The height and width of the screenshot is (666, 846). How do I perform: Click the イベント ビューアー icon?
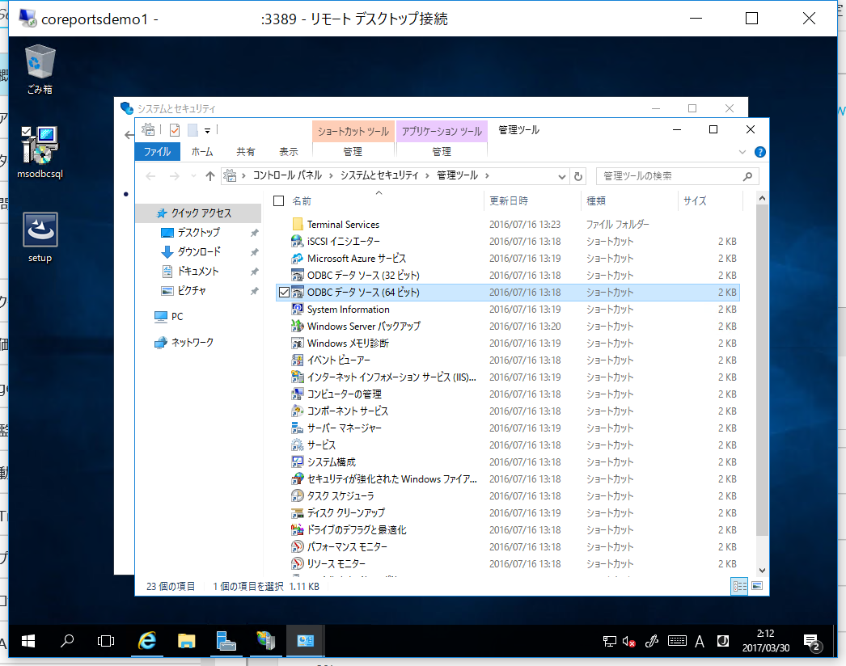[x=298, y=360]
